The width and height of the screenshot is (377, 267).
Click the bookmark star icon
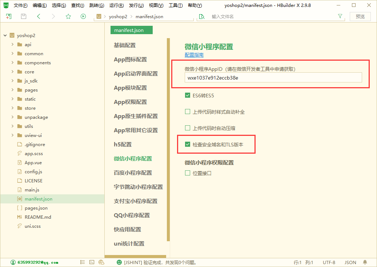pyautogui.click(x=68, y=16)
